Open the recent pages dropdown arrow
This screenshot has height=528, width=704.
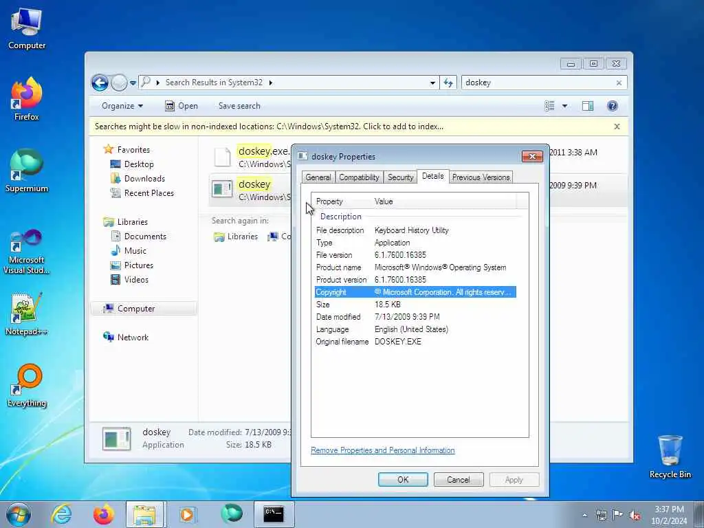(133, 83)
